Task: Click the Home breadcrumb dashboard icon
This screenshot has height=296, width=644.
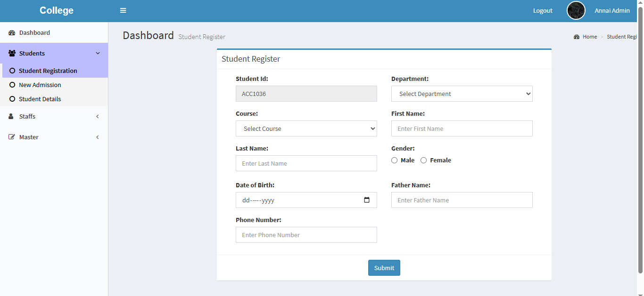Action: tap(577, 37)
